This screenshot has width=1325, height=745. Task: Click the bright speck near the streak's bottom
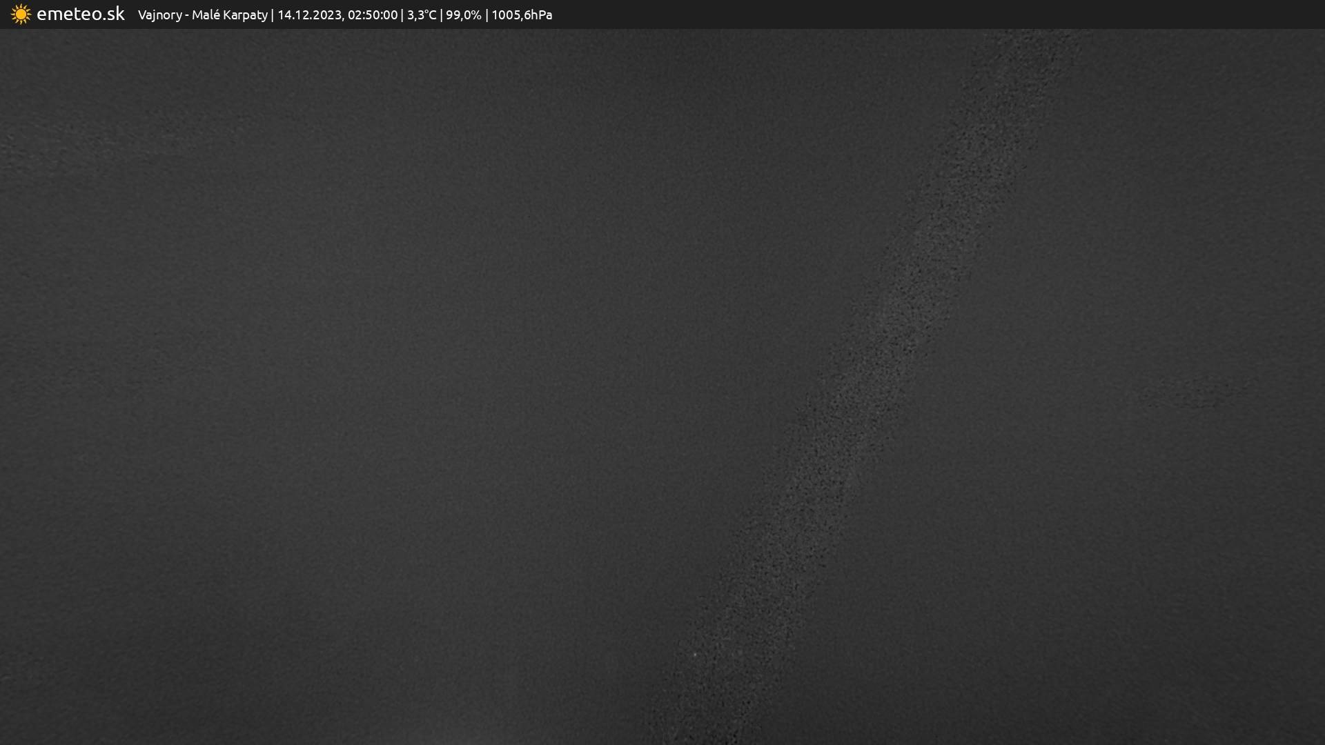694,653
